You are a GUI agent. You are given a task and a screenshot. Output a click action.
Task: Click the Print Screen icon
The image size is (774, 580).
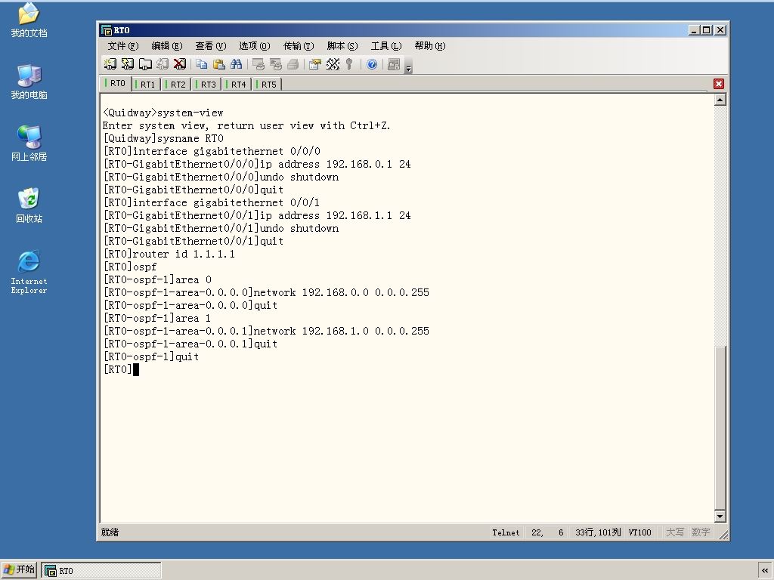[x=259, y=64]
